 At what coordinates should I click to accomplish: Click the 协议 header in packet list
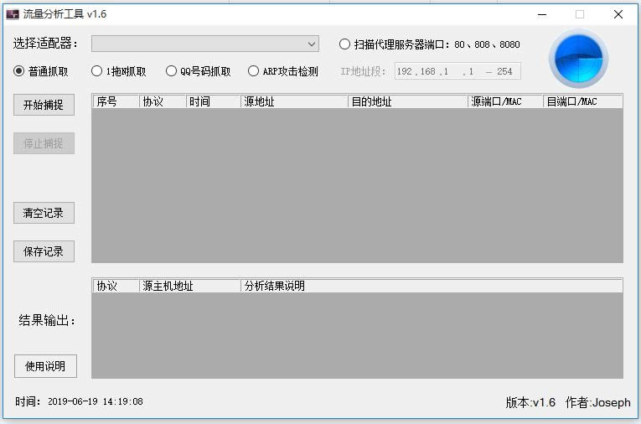(x=163, y=101)
